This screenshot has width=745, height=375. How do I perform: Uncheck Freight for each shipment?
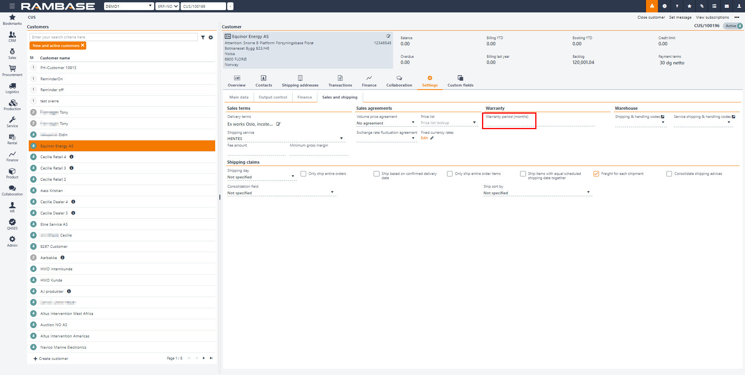(x=596, y=174)
